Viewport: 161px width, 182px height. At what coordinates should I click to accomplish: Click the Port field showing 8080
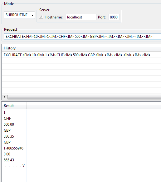114,17
